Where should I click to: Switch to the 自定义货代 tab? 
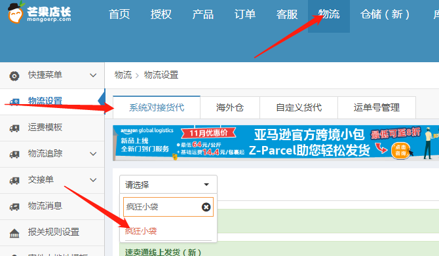coord(299,107)
